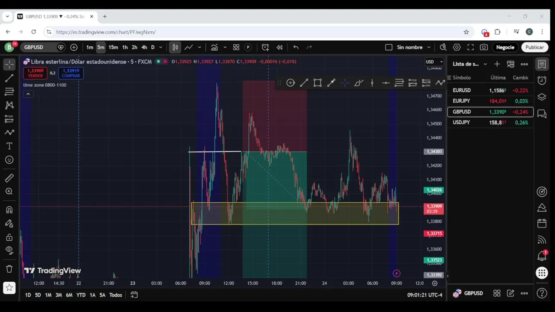Enter fullscreen mode
This screenshot has width=555, height=312.
(x=470, y=47)
